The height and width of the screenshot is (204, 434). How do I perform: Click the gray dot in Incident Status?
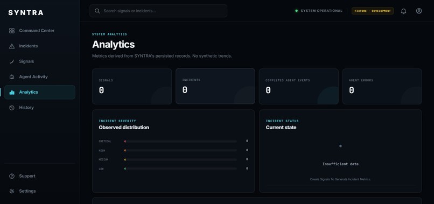340,146
